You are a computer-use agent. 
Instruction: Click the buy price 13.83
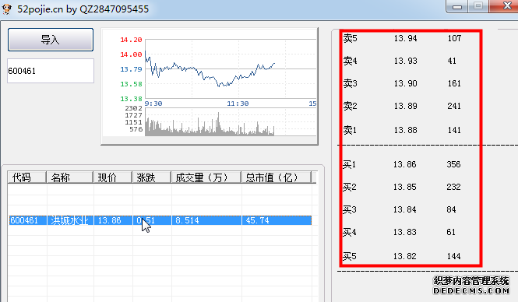[x=405, y=233]
